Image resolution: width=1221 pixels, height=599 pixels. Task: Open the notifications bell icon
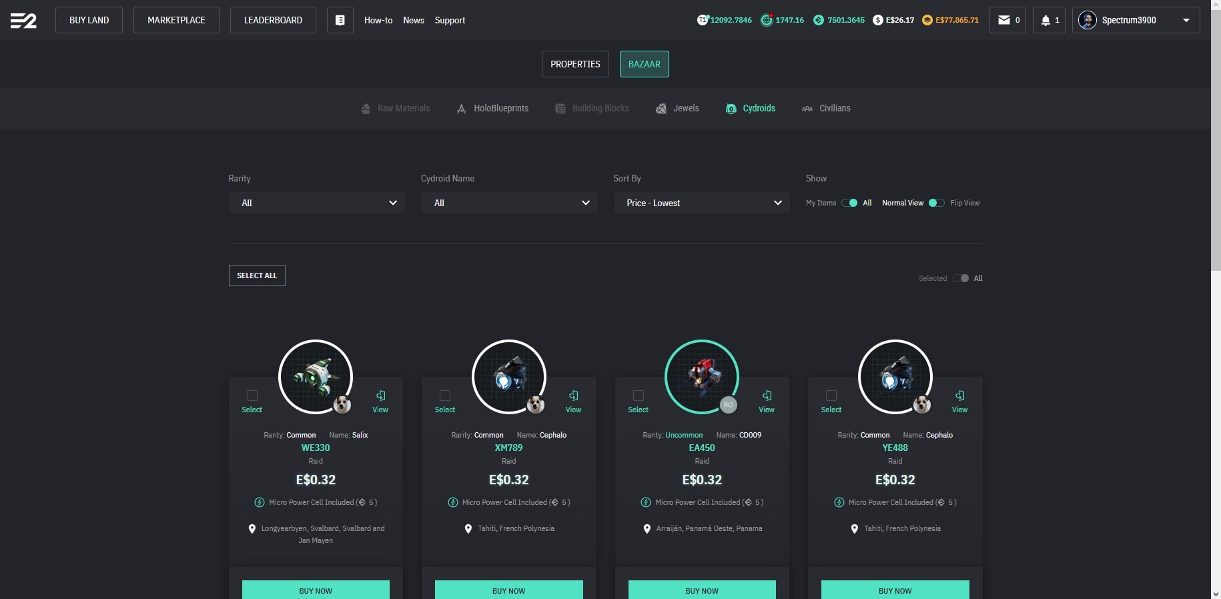coord(1046,20)
